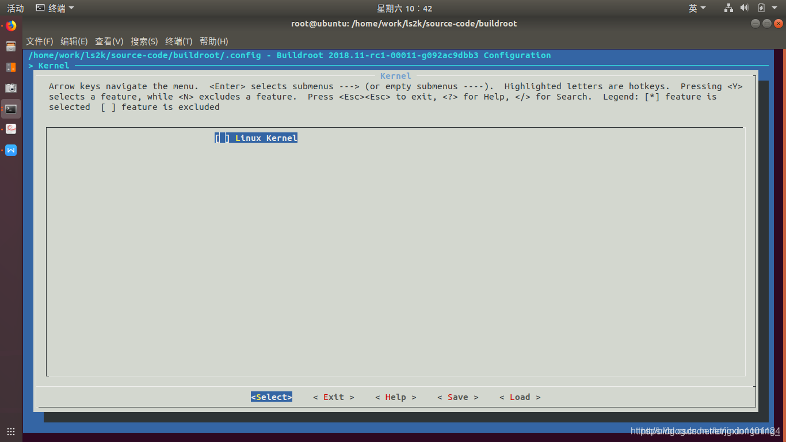Open the blue WPS Writer dock icon

tap(11, 150)
